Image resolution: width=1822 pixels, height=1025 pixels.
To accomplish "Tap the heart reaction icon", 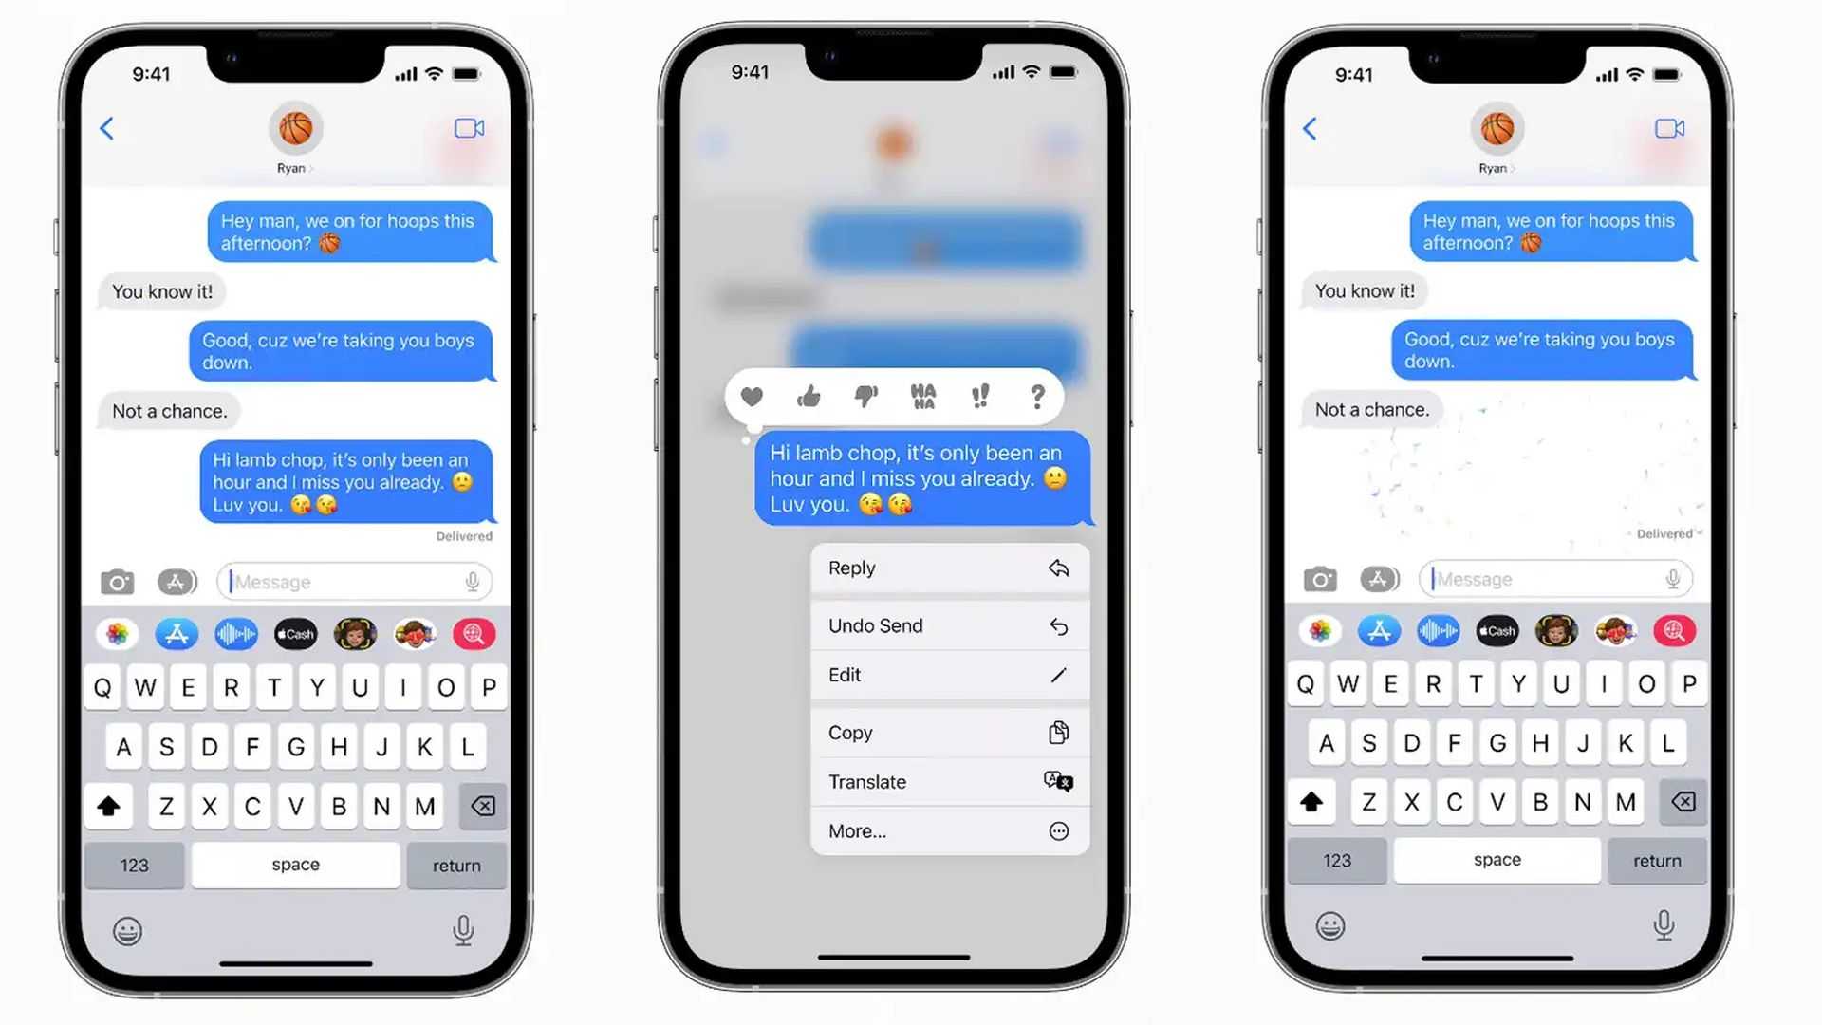I will pyautogui.click(x=753, y=398).
